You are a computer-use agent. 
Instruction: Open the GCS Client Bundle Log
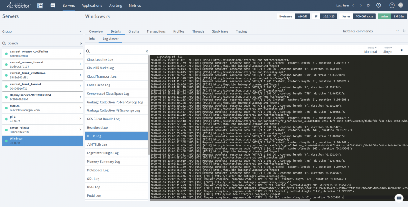tap(117, 119)
